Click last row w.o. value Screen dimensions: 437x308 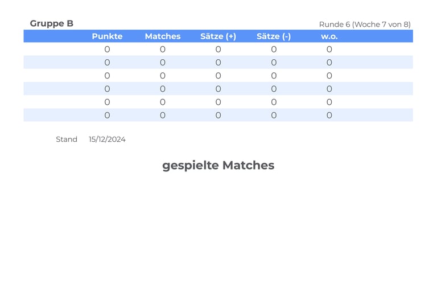point(329,115)
